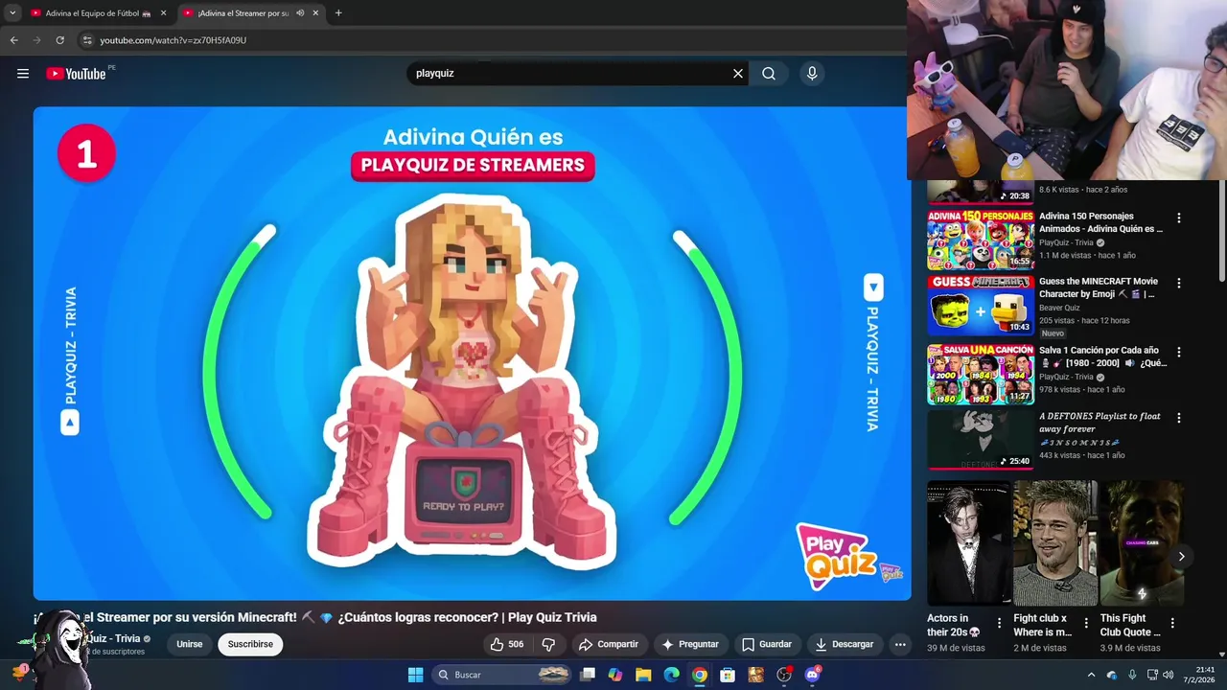Open Adivina 150 Personajes Animados thumbnail
The height and width of the screenshot is (690, 1227).
pos(980,241)
